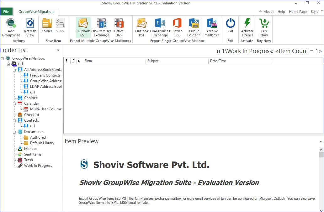
Task: Open the Style menu
Action: click(315, 12)
